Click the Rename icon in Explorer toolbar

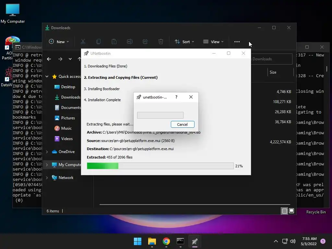[x=130, y=42]
